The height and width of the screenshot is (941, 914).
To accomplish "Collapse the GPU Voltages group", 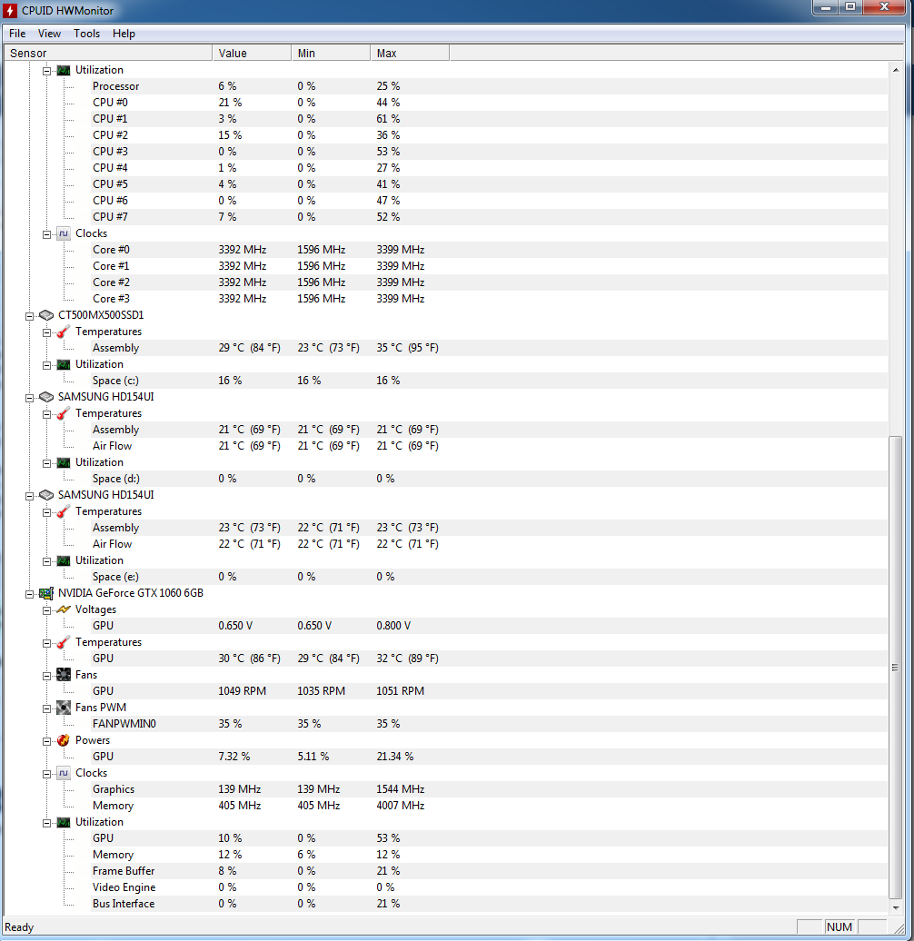I will click(x=47, y=610).
